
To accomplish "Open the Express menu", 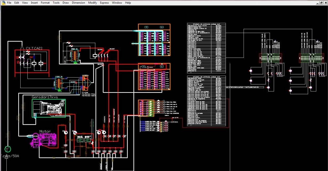I will (104, 3).
